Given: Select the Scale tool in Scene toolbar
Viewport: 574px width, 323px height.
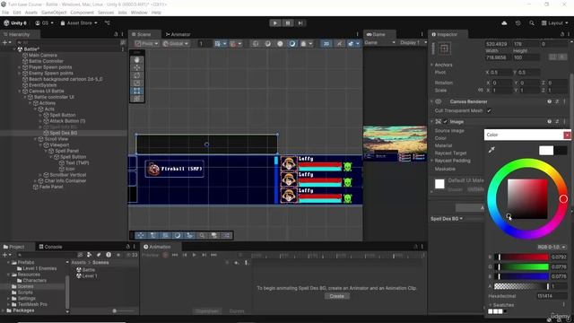Looking at the screenshot, I should 137,83.
